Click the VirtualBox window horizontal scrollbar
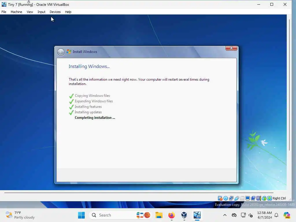The height and width of the screenshot is (222, 296). point(139,193)
